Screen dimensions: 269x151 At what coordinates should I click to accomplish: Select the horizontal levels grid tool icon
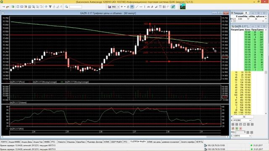(x=160, y=7)
